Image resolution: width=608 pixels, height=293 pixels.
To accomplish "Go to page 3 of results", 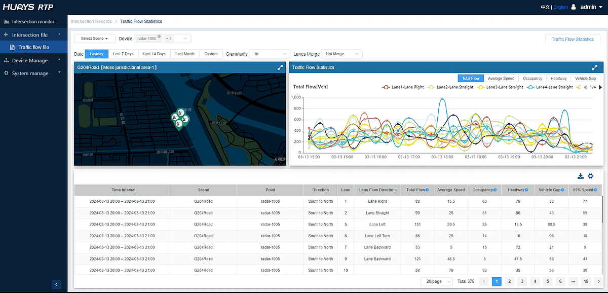I will point(521,281).
